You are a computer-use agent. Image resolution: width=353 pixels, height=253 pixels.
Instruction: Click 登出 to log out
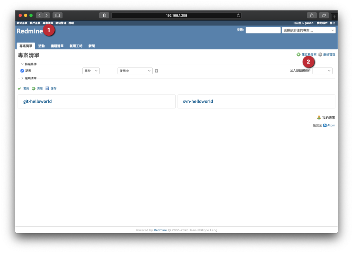click(333, 23)
